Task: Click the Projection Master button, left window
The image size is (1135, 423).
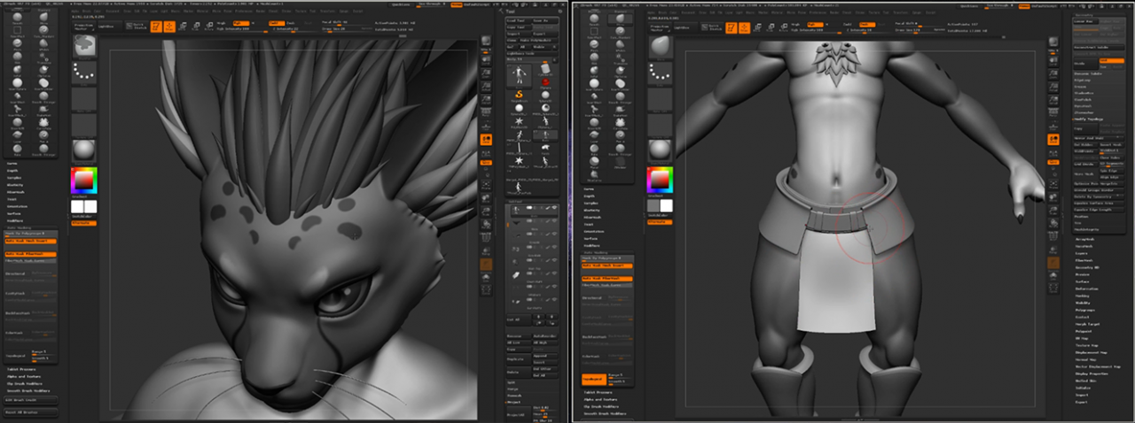Action: click(x=84, y=27)
